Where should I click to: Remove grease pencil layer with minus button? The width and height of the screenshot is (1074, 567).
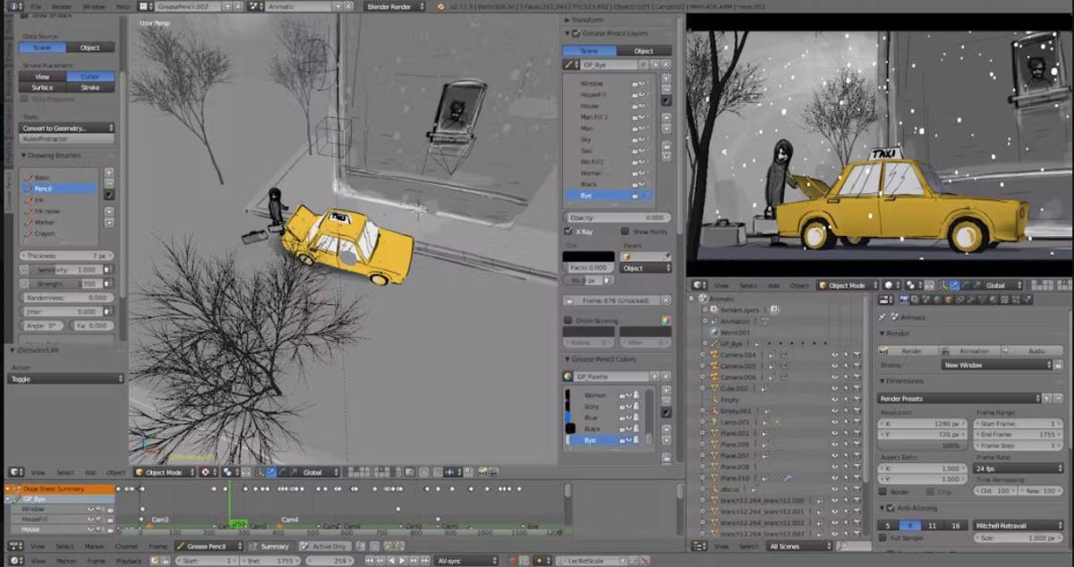pyautogui.click(x=666, y=89)
